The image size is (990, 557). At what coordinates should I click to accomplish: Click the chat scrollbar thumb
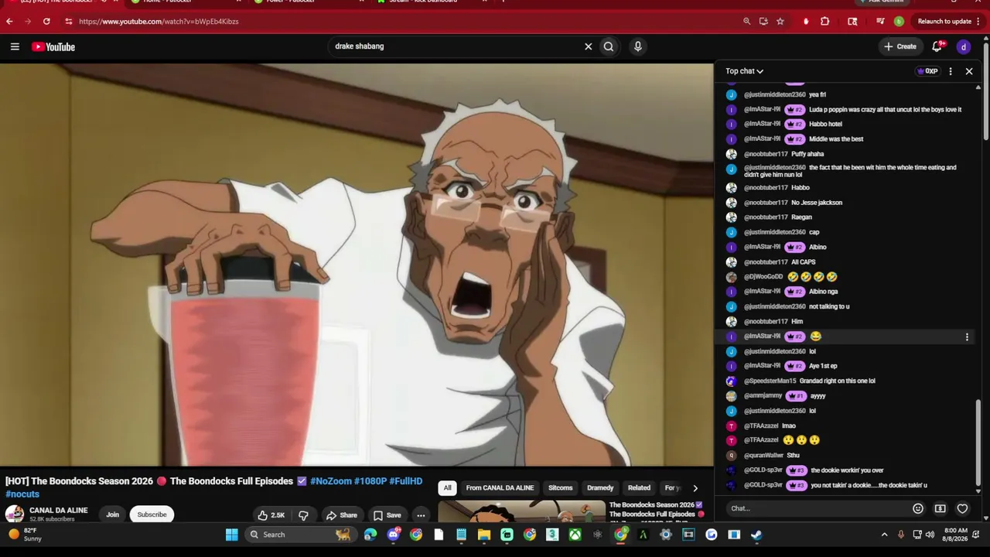pyautogui.click(x=978, y=443)
